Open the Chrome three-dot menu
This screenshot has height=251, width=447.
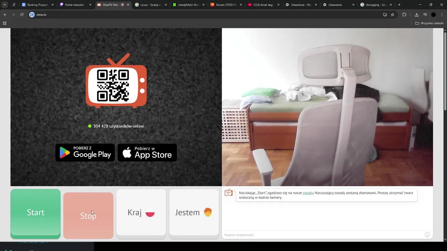coord(442,15)
